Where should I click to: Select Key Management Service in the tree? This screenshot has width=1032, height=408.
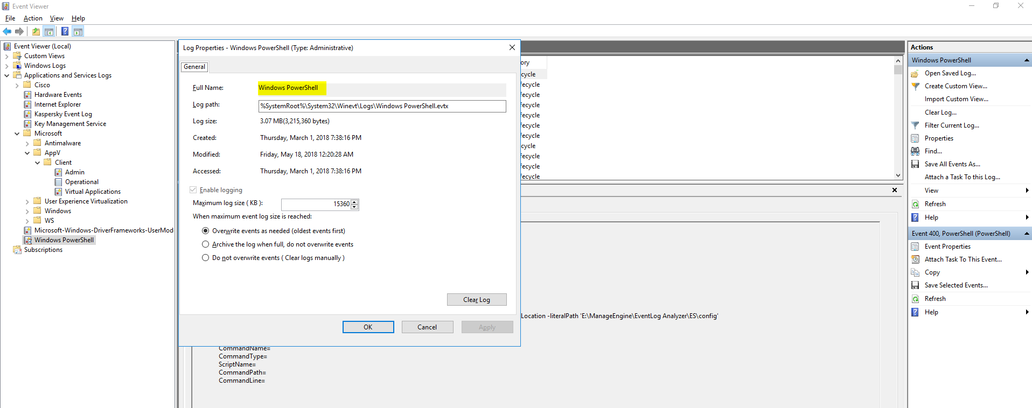coord(70,124)
